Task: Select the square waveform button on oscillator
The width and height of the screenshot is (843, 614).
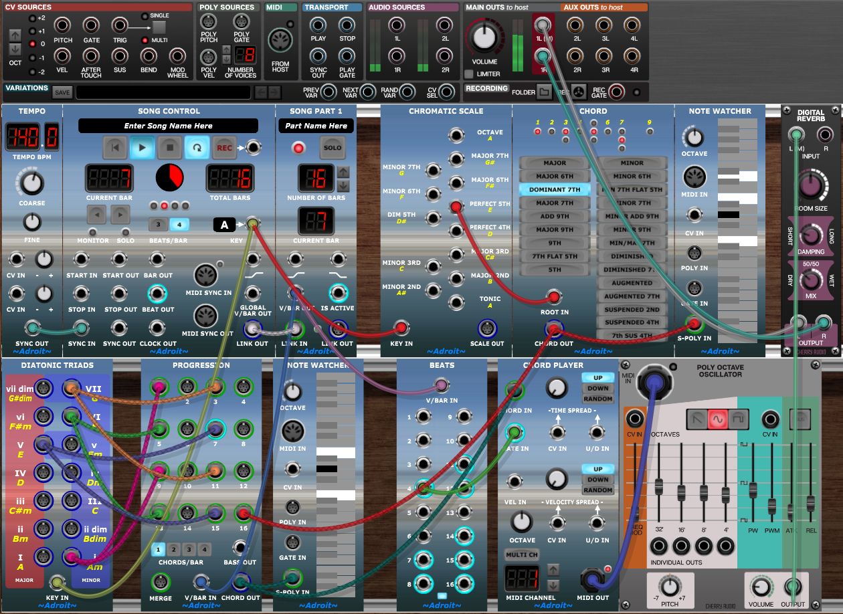Action: click(x=737, y=419)
